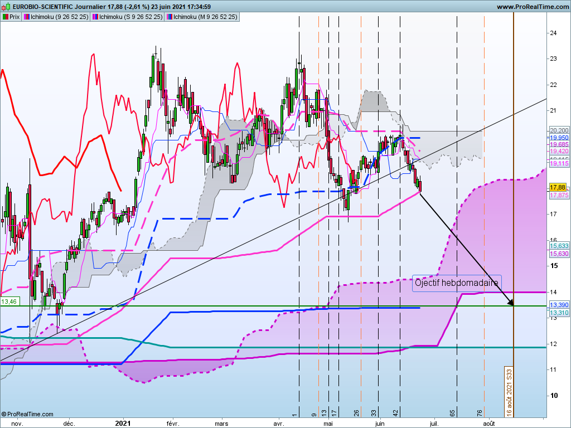The image size is (571, 428).
Task: Select the Ichimoku (9 26 52 25) tab
Action: [56, 17]
